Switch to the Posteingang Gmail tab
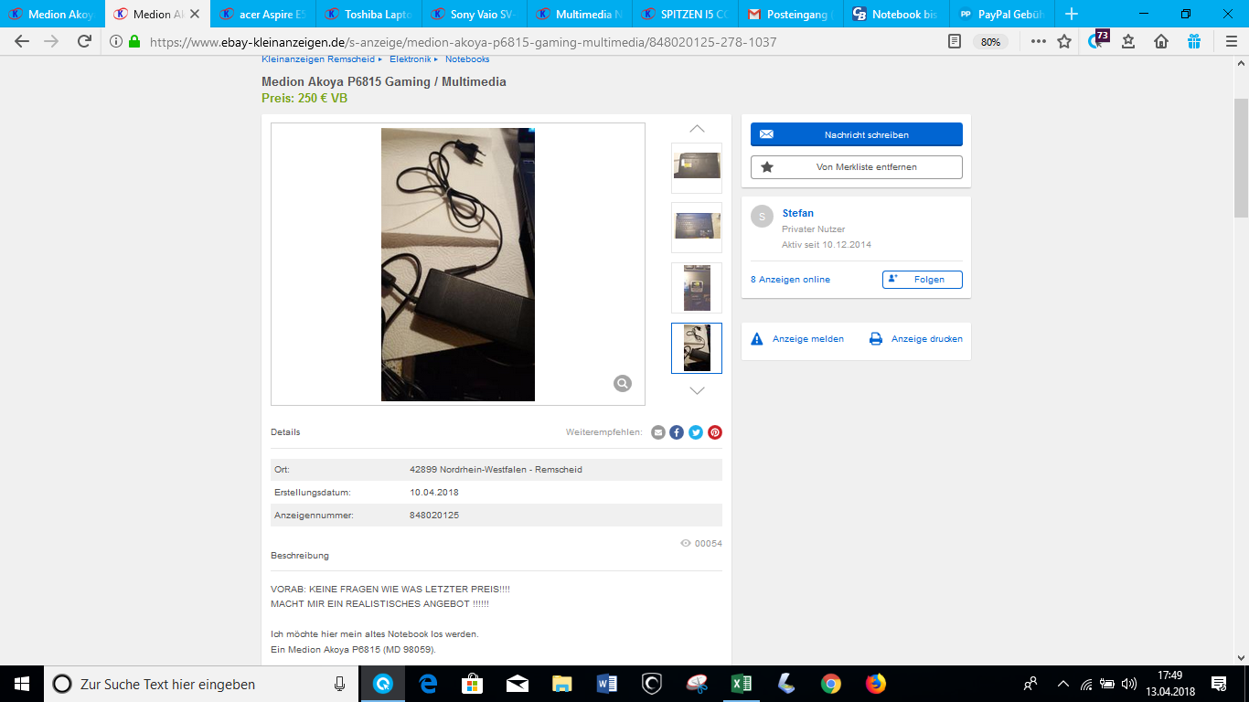Image resolution: width=1249 pixels, height=702 pixels. (790, 14)
